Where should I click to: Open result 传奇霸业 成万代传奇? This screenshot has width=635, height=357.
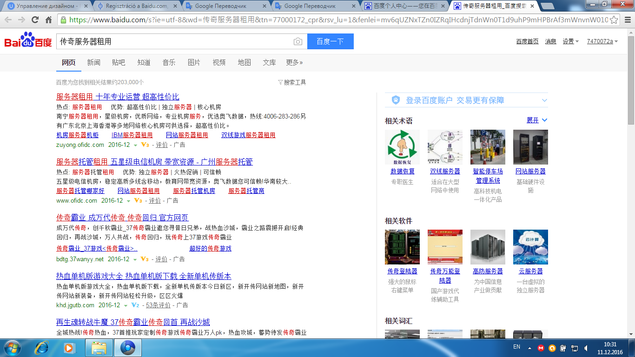pyautogui.click(x=122, y=218)
